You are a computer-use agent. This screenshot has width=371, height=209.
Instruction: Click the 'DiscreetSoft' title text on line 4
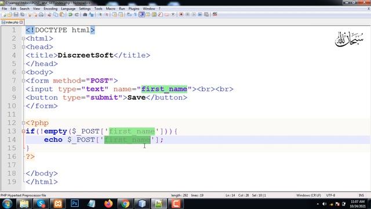pos(85,55)
